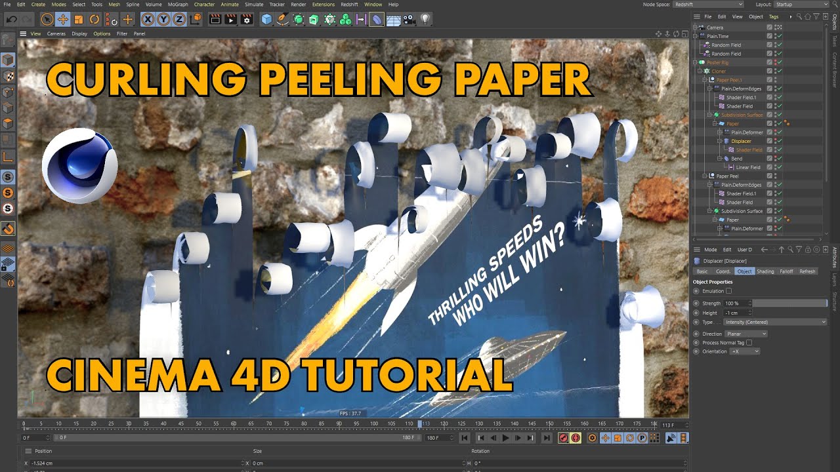Switch to the Falloff attribute tab
The width and height of the screenshot is (840, 472).
tap(786, 271)
